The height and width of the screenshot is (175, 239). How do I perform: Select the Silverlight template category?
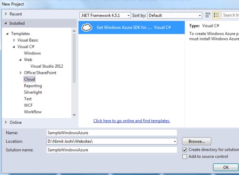click(x=33, y=92)
